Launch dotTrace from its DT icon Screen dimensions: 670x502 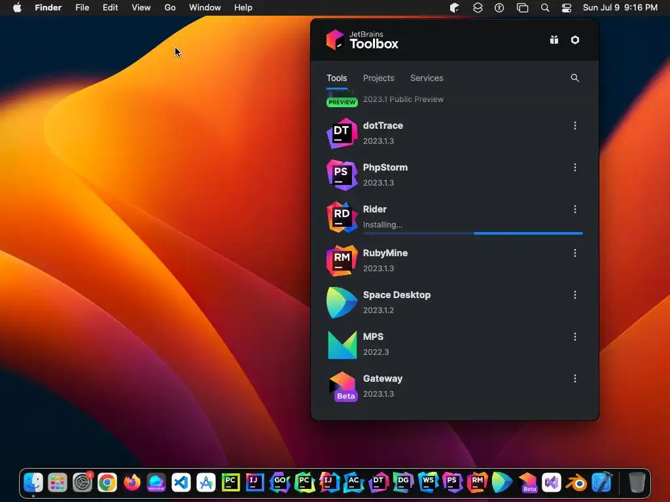[342, 133]
